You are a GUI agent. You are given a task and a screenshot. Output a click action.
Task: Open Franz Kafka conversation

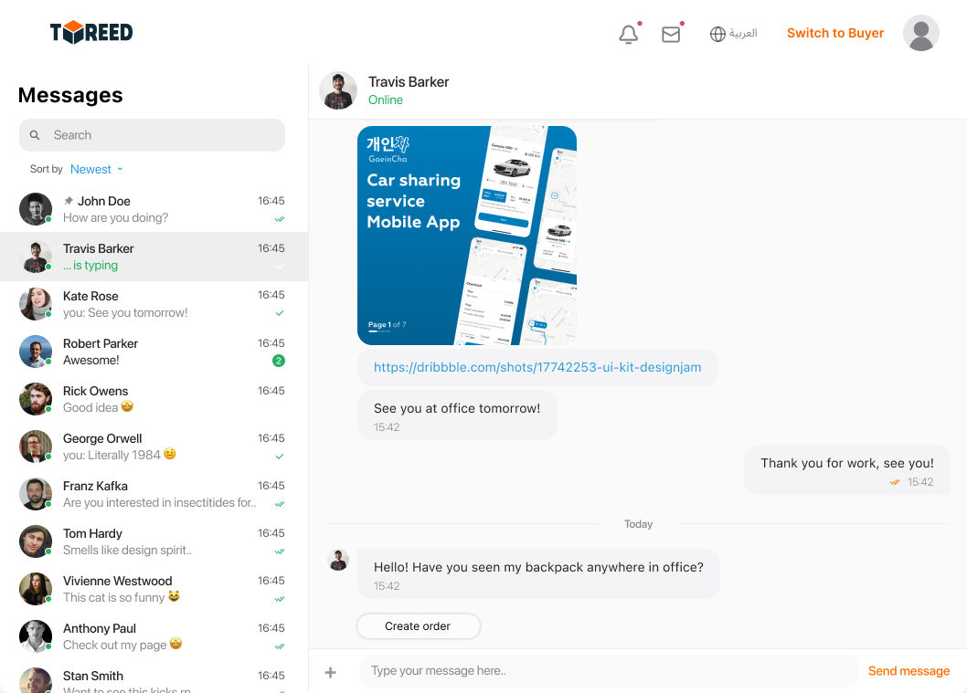tap(154, 493)
